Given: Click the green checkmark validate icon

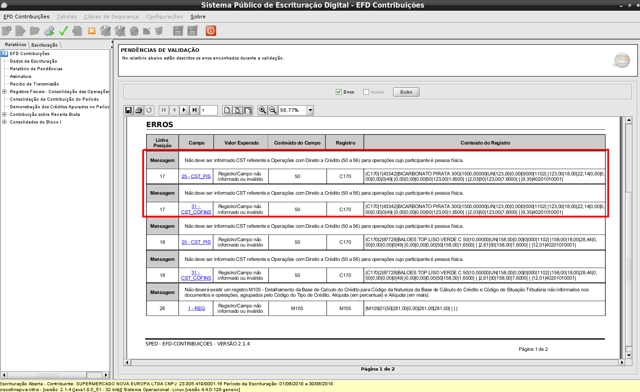Looking at the screenshot, I should tap(63, 31).
